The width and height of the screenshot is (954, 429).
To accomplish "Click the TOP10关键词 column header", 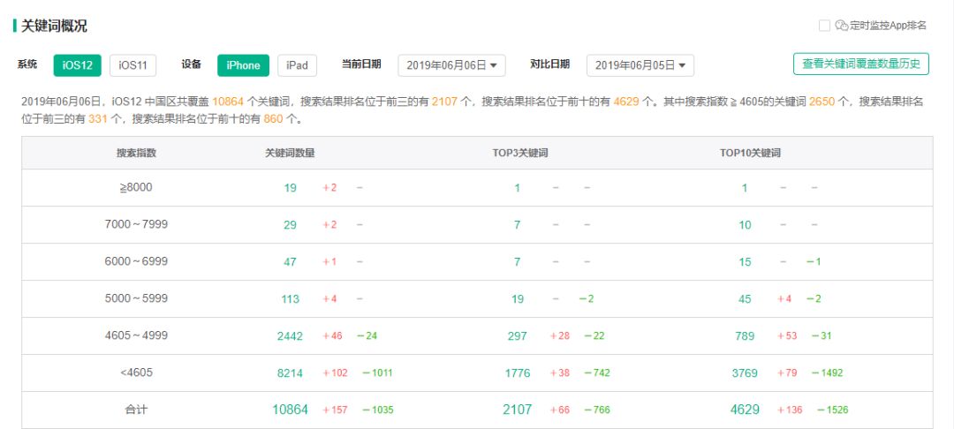I will (x=749, y=153).
